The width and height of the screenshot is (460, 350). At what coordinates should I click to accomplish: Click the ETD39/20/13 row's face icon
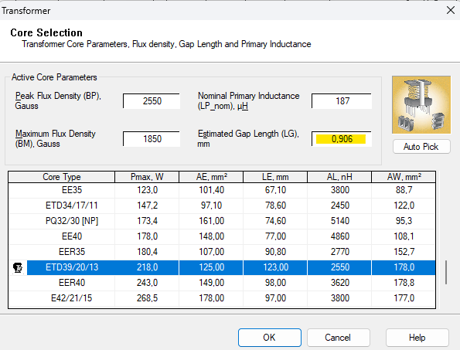point(18,267)
